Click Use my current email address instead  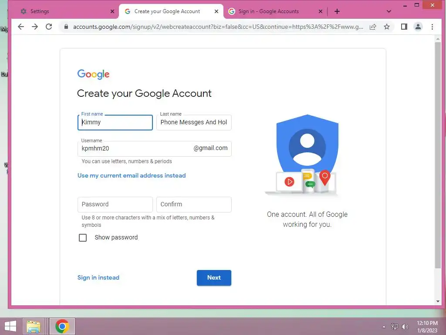click(132, 175)
